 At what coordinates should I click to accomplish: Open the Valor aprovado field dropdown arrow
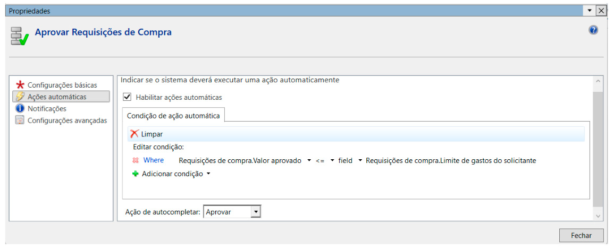309,160
